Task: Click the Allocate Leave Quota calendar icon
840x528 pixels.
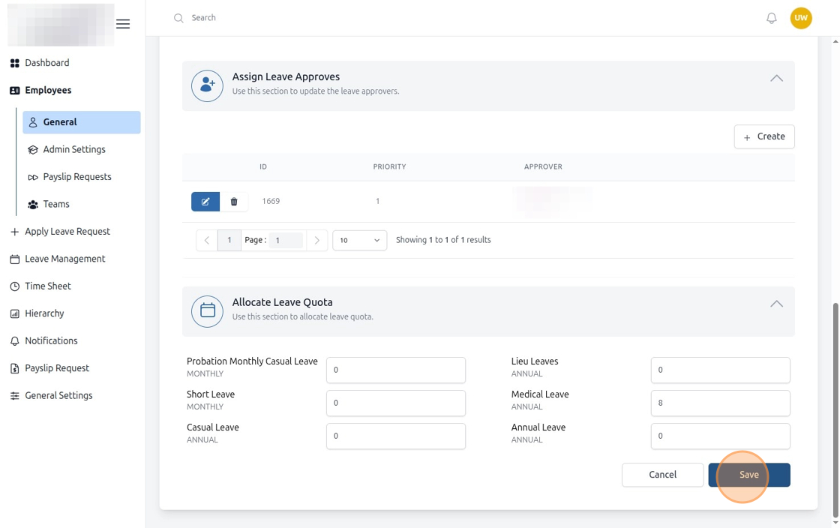Action: (x=207, y=311)
